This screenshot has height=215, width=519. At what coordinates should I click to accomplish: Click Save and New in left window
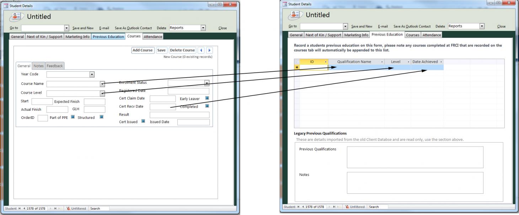(x=83, y=28)
